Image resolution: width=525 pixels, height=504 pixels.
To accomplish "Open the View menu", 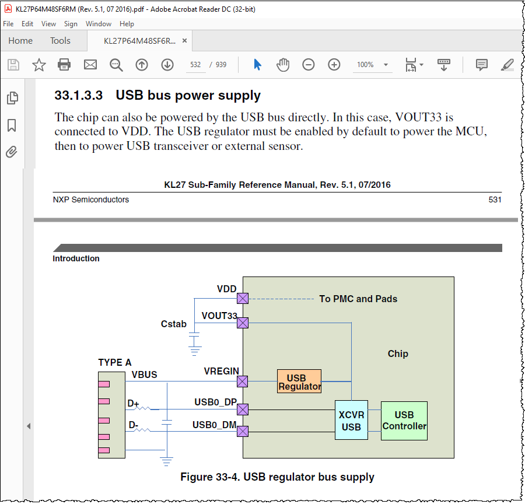I will tap(48, 24).
